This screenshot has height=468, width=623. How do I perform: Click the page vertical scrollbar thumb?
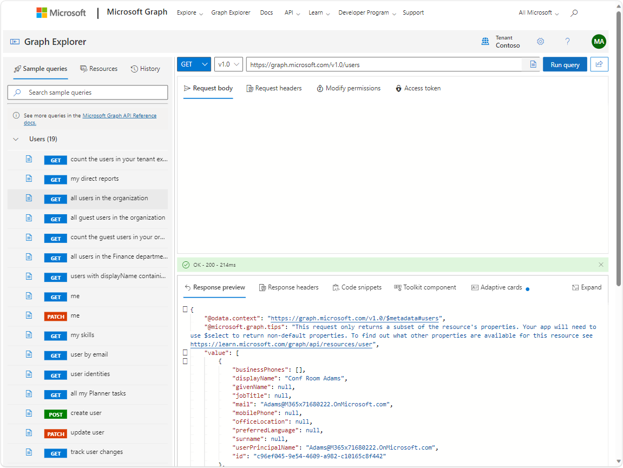[619, 148]
